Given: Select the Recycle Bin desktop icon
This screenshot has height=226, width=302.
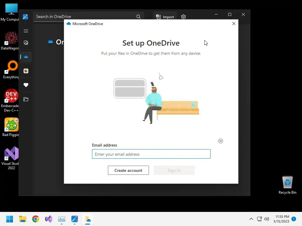Looking at the screenshot, I should click(x=287, y=185).
